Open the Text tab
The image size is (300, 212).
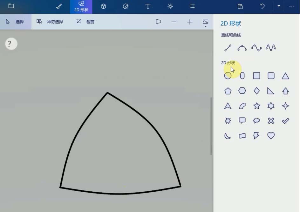(148, 6)
